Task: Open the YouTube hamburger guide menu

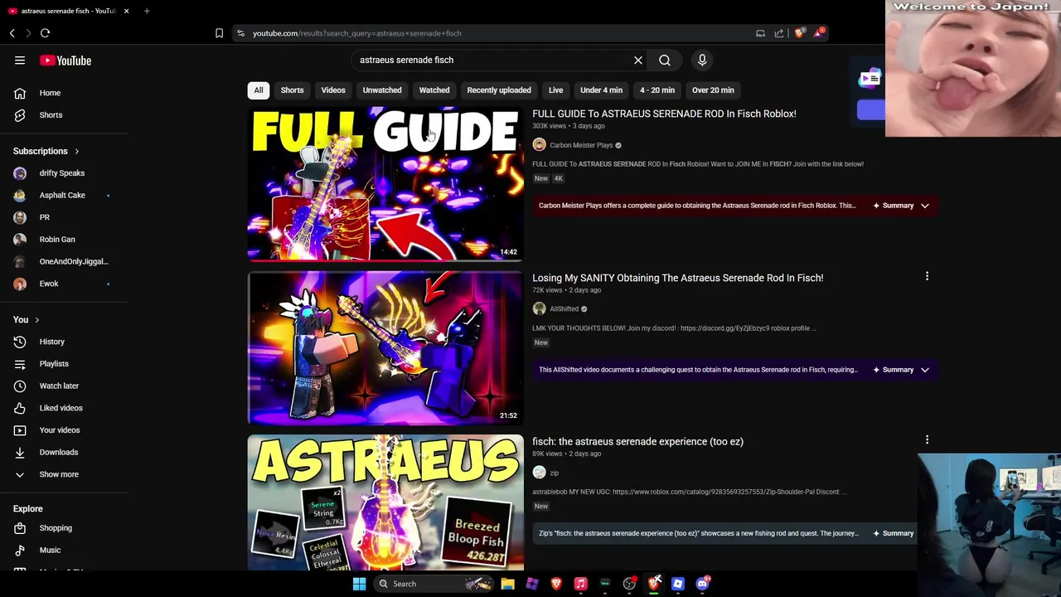Action: (x=20, y=60)
